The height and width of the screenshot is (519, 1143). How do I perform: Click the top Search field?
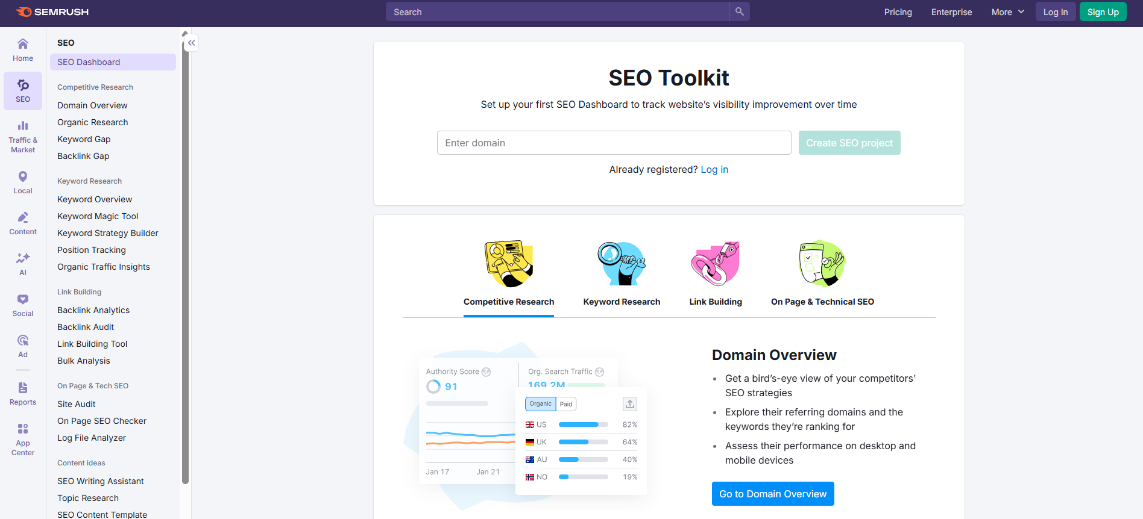coord(558,11)
